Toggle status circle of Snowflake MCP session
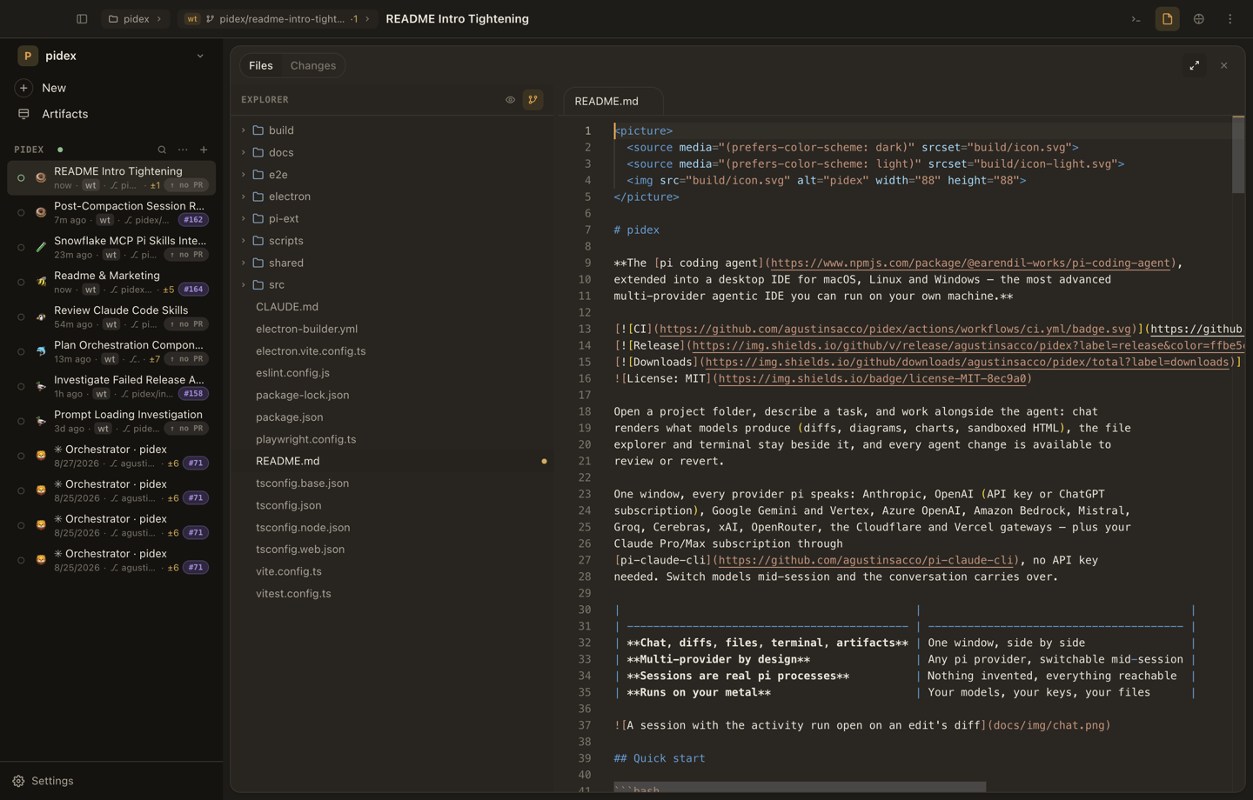1253x800 pixels. click(x=21, y=247)
